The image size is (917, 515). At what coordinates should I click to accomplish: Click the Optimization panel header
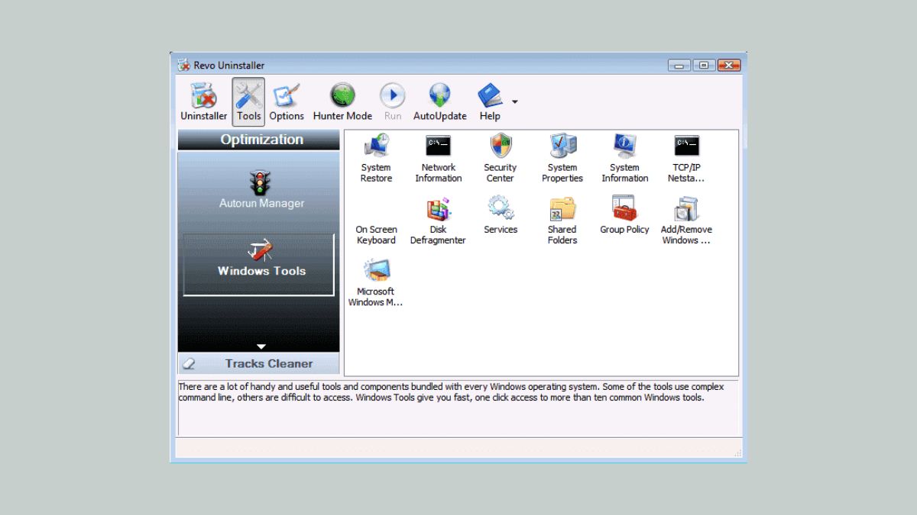point(259,140)
